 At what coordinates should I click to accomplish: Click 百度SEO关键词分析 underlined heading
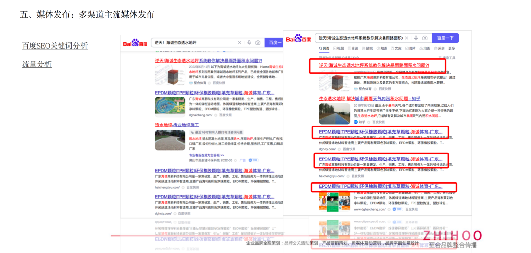[55, 46]
